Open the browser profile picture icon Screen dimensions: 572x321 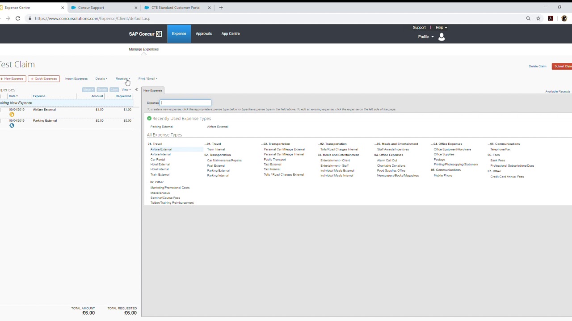tap(564, 18)
